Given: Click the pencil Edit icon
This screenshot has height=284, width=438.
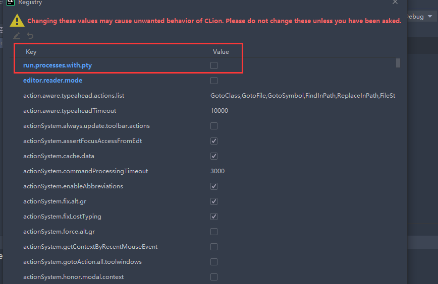Looking at the screenshot, I should pos(17,36).
